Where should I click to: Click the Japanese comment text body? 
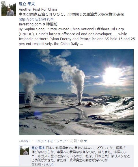click(x=81, y=154)
